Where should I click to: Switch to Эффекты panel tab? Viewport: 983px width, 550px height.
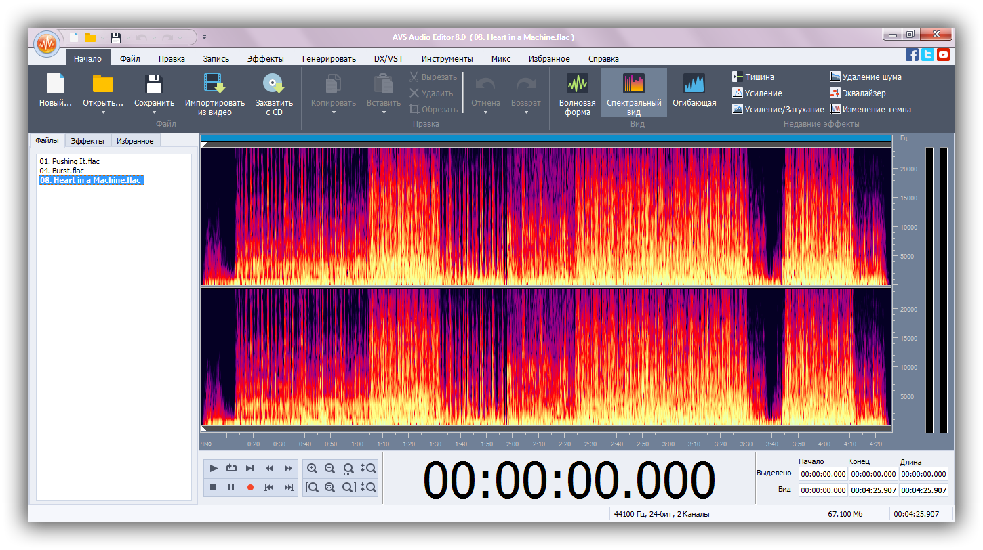tap(87, 141)
